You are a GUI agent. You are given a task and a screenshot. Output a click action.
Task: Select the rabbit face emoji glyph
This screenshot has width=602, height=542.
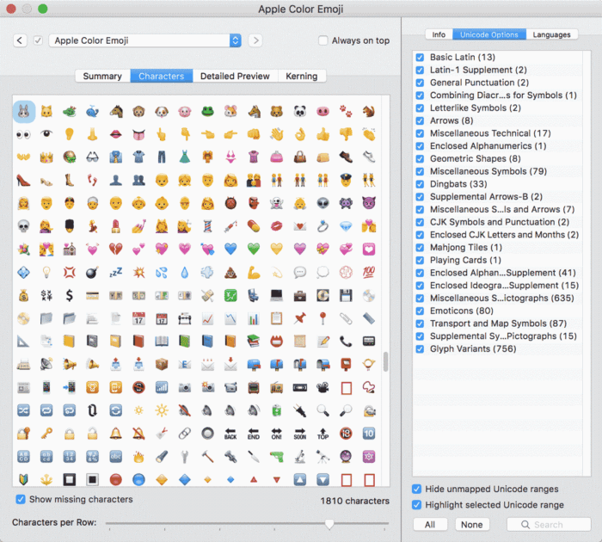click(24, 111)
